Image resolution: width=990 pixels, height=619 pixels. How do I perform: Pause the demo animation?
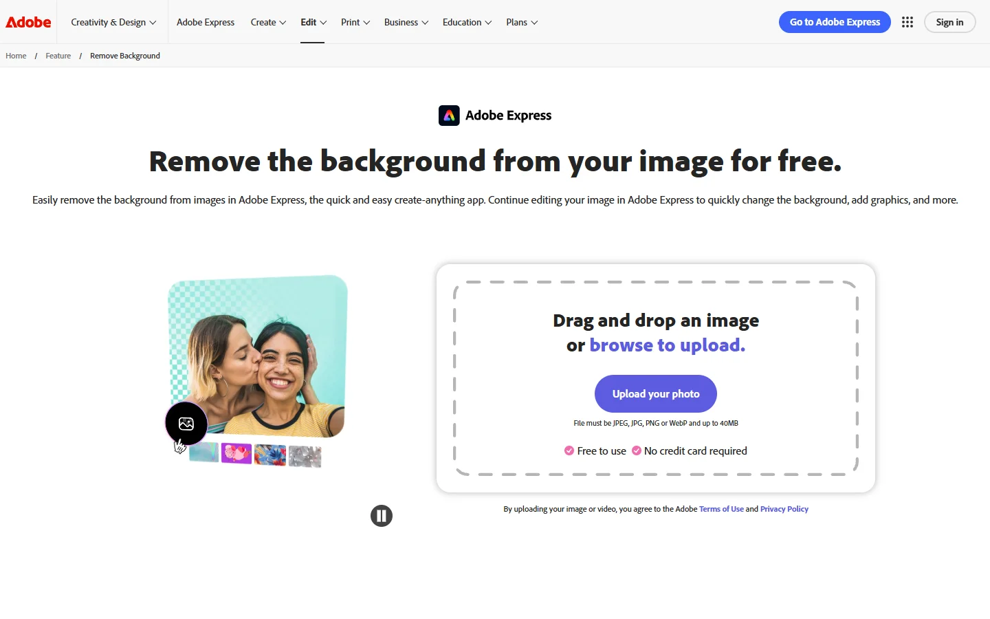coord(382,515)
